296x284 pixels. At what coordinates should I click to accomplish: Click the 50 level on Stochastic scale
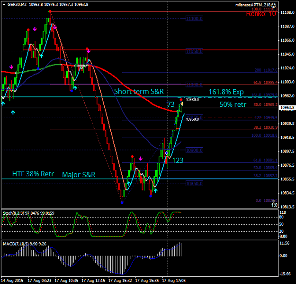281,224
